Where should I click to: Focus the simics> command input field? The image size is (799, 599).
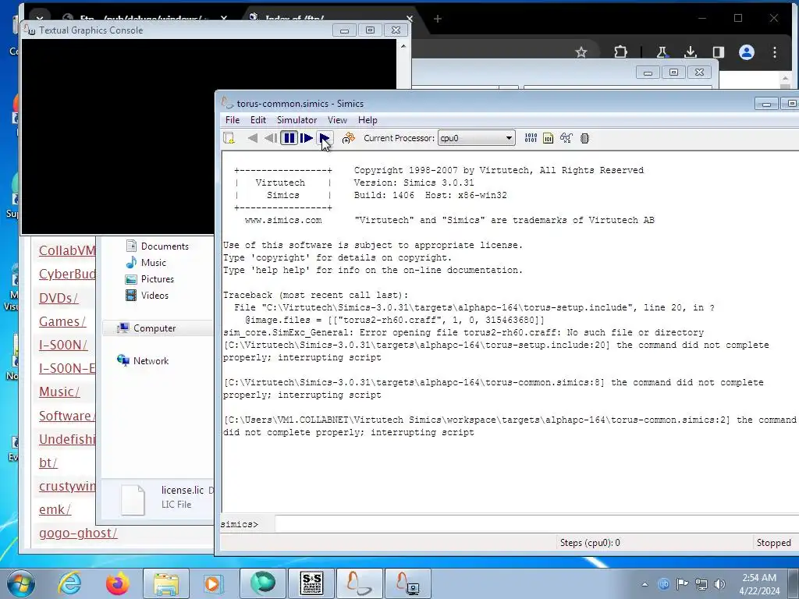[535, 523]
